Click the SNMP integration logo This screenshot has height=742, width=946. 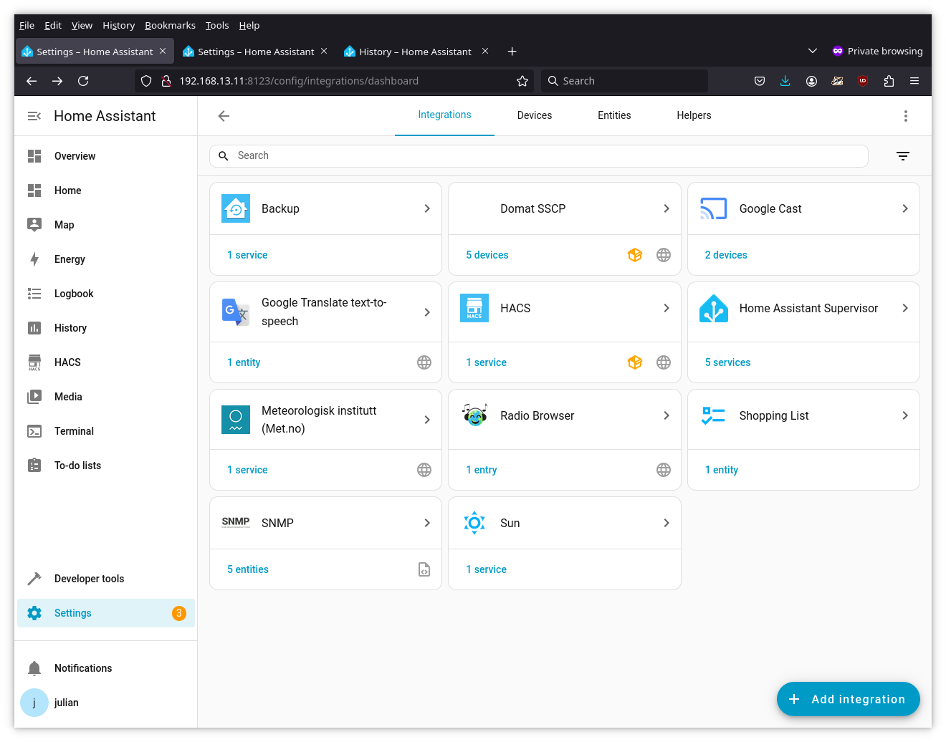pyautogui.click(x=236, y=522)
